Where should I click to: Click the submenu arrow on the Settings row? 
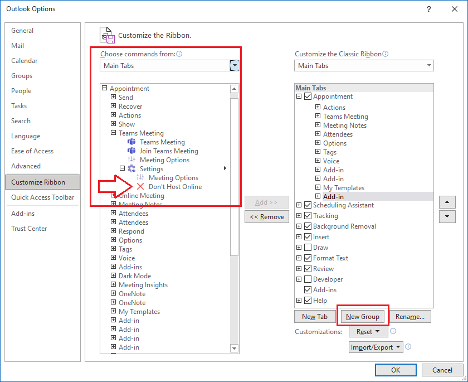coord(225,168)
